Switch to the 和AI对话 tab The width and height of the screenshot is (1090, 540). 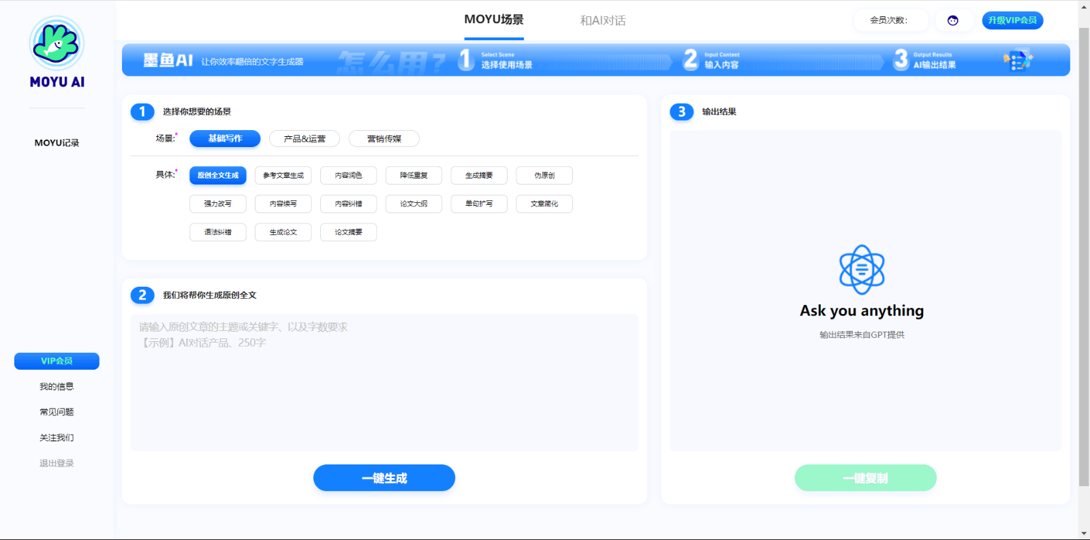tap(602, 20)
